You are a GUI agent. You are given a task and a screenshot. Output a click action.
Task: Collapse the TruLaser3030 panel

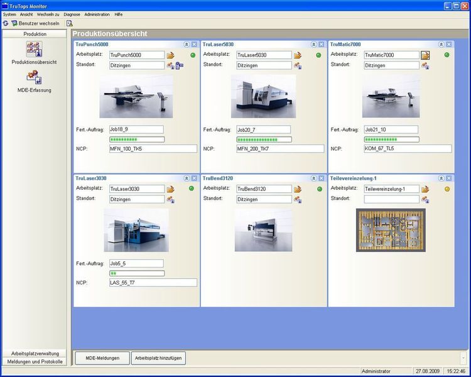point(187,178)
